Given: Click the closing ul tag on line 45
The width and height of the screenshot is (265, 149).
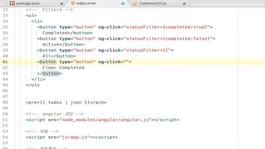Looking at the screenshot, I should (x=33, y=85).
